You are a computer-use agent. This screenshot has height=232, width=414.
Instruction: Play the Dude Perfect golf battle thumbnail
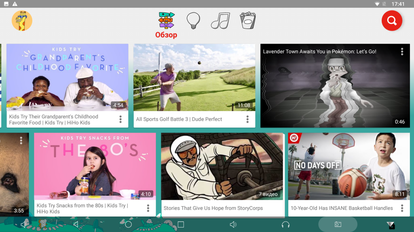click(194, 77)
